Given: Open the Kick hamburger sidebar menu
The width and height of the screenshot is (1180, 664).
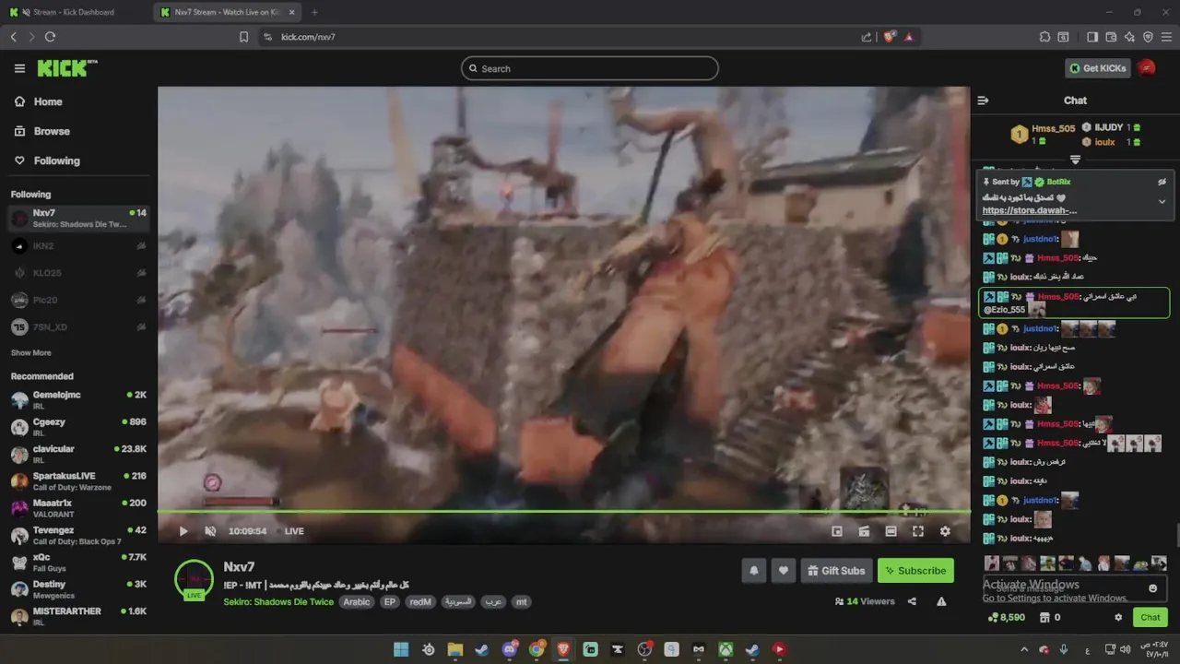Looking at the screenshot, I should (x=19, y=68).
